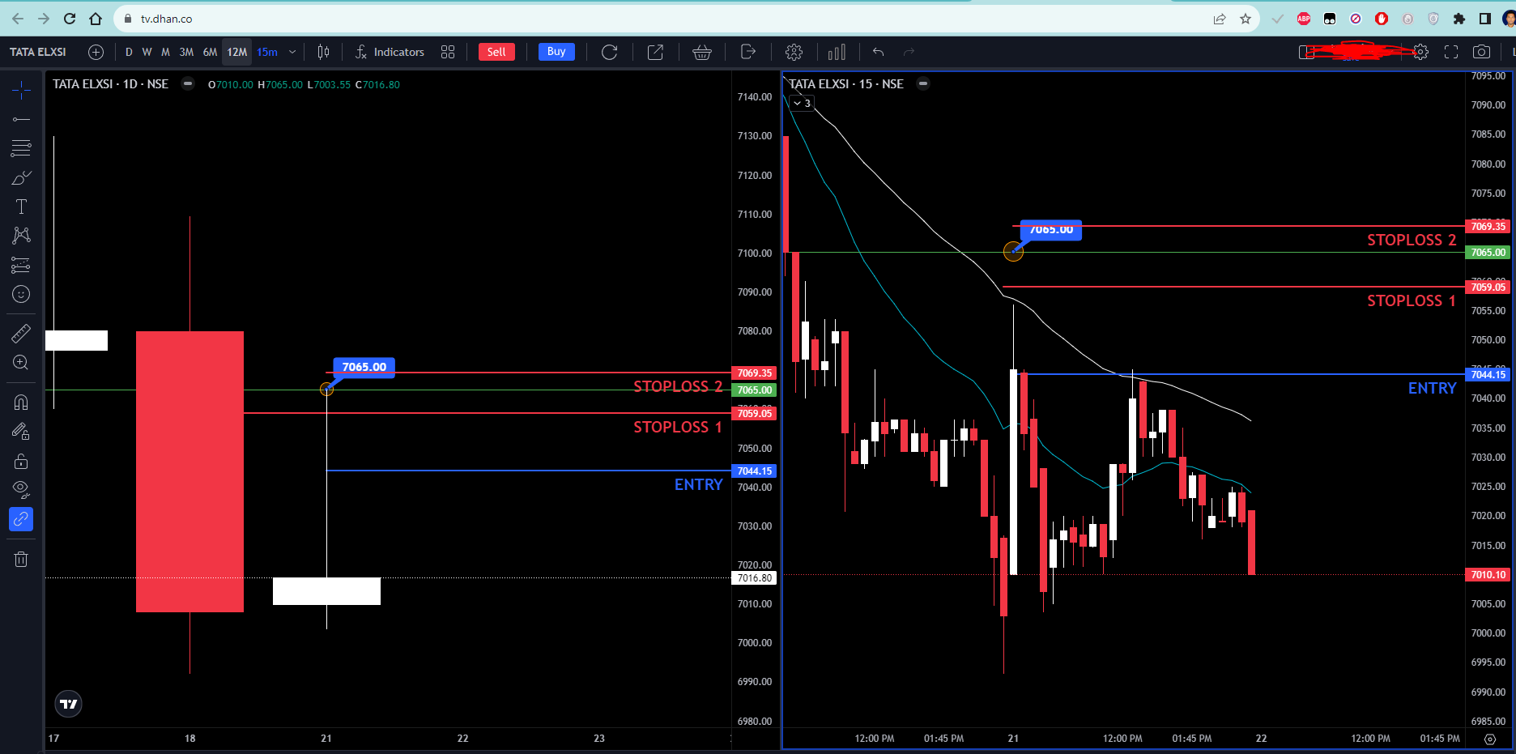
Task: Undo the last chart action
Action: click(879, 52)
